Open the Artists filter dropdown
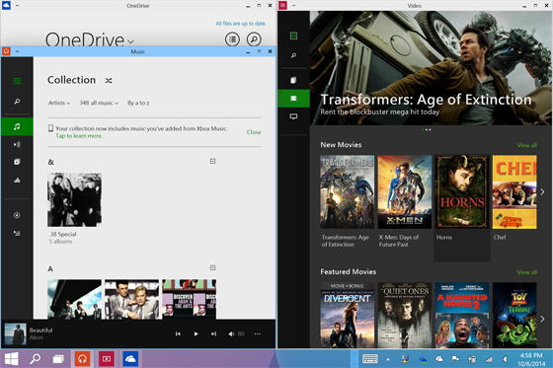 pos(59,103)
